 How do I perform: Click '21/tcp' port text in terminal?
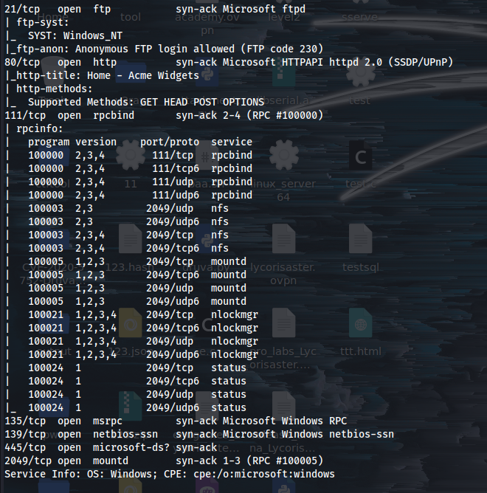(x=22, y=9)
